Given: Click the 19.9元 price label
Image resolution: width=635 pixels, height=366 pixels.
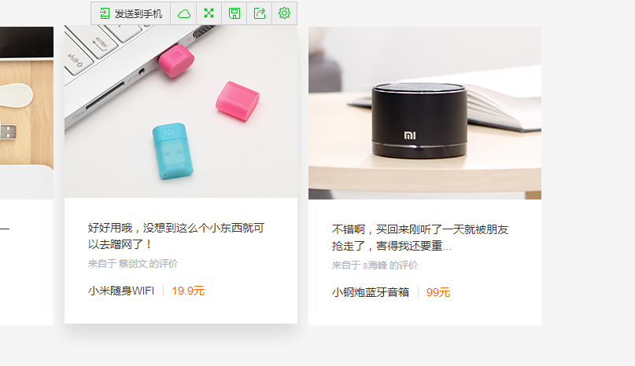Looking at the screenshot, I should (188, 291).
